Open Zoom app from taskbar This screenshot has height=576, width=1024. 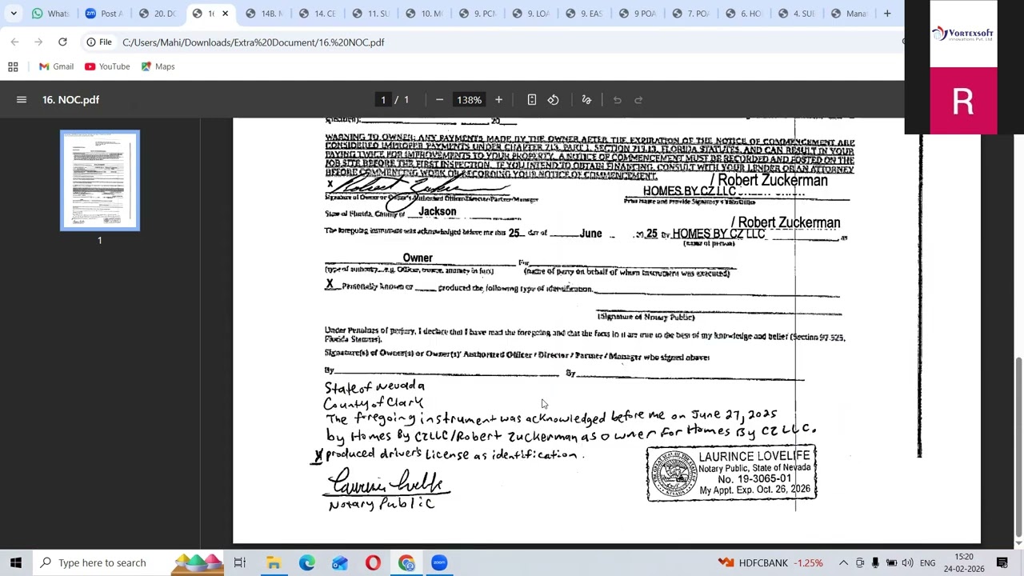pos(439,562)
